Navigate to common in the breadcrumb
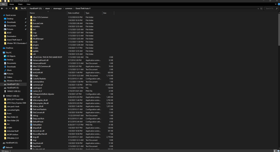Viewport: 280px width, 152px height. point(69,8)
